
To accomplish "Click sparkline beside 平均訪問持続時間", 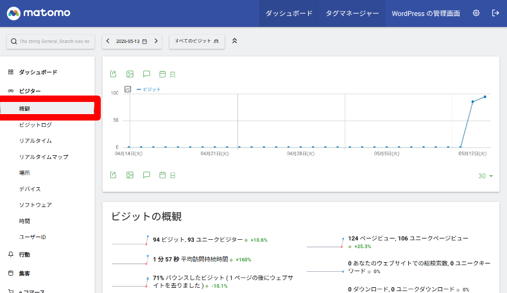I will (130, 260).
